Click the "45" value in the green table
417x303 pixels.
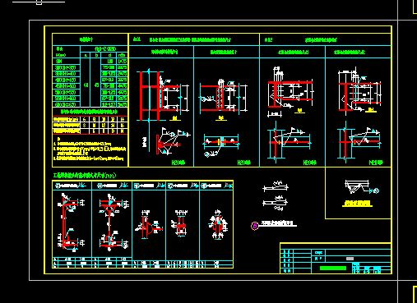click(96, 85)
